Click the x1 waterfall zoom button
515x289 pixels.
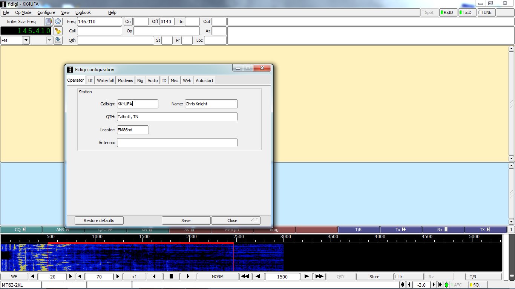(135, 277)
